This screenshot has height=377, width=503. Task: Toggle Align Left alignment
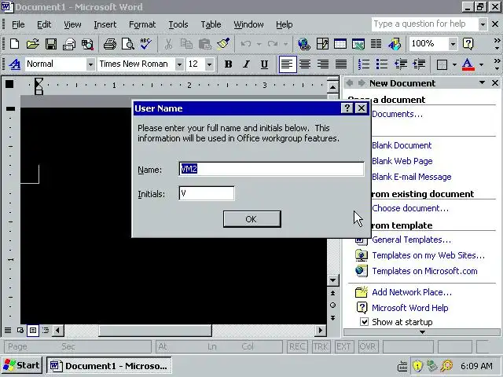(287, 64)
